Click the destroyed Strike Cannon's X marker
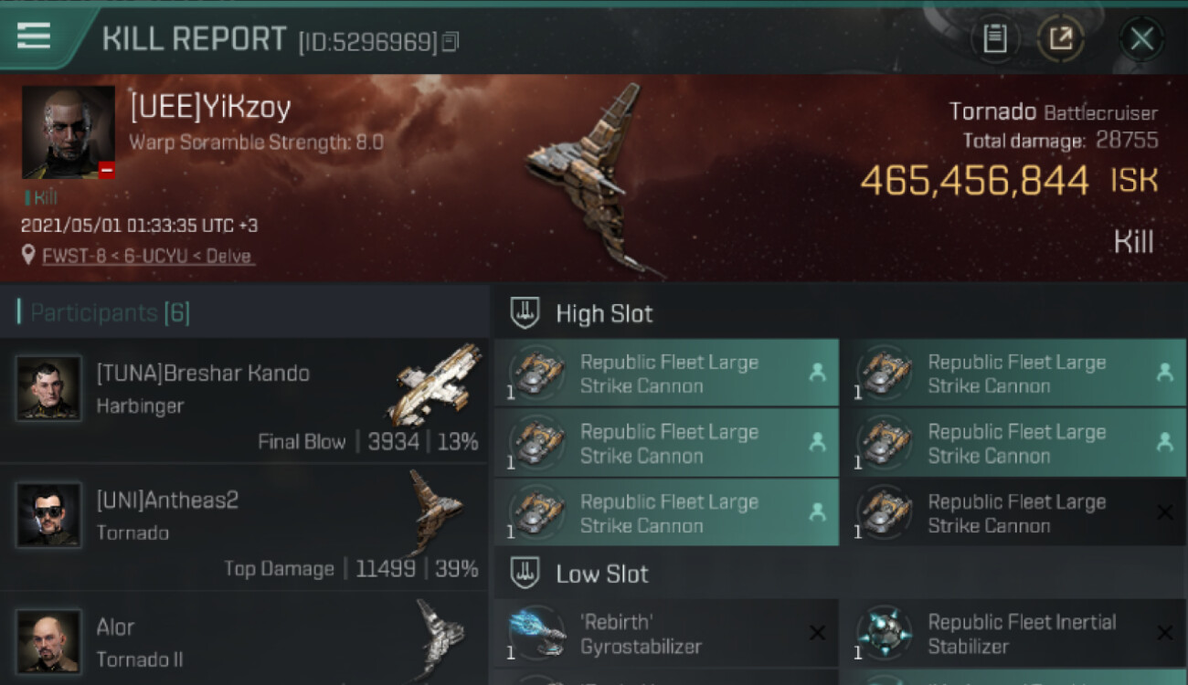The width and height of the screenshot is (1188, 685). coord(1164,512)
